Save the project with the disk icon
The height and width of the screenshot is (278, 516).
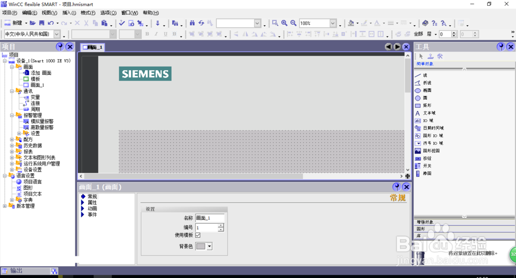[42, 23]
